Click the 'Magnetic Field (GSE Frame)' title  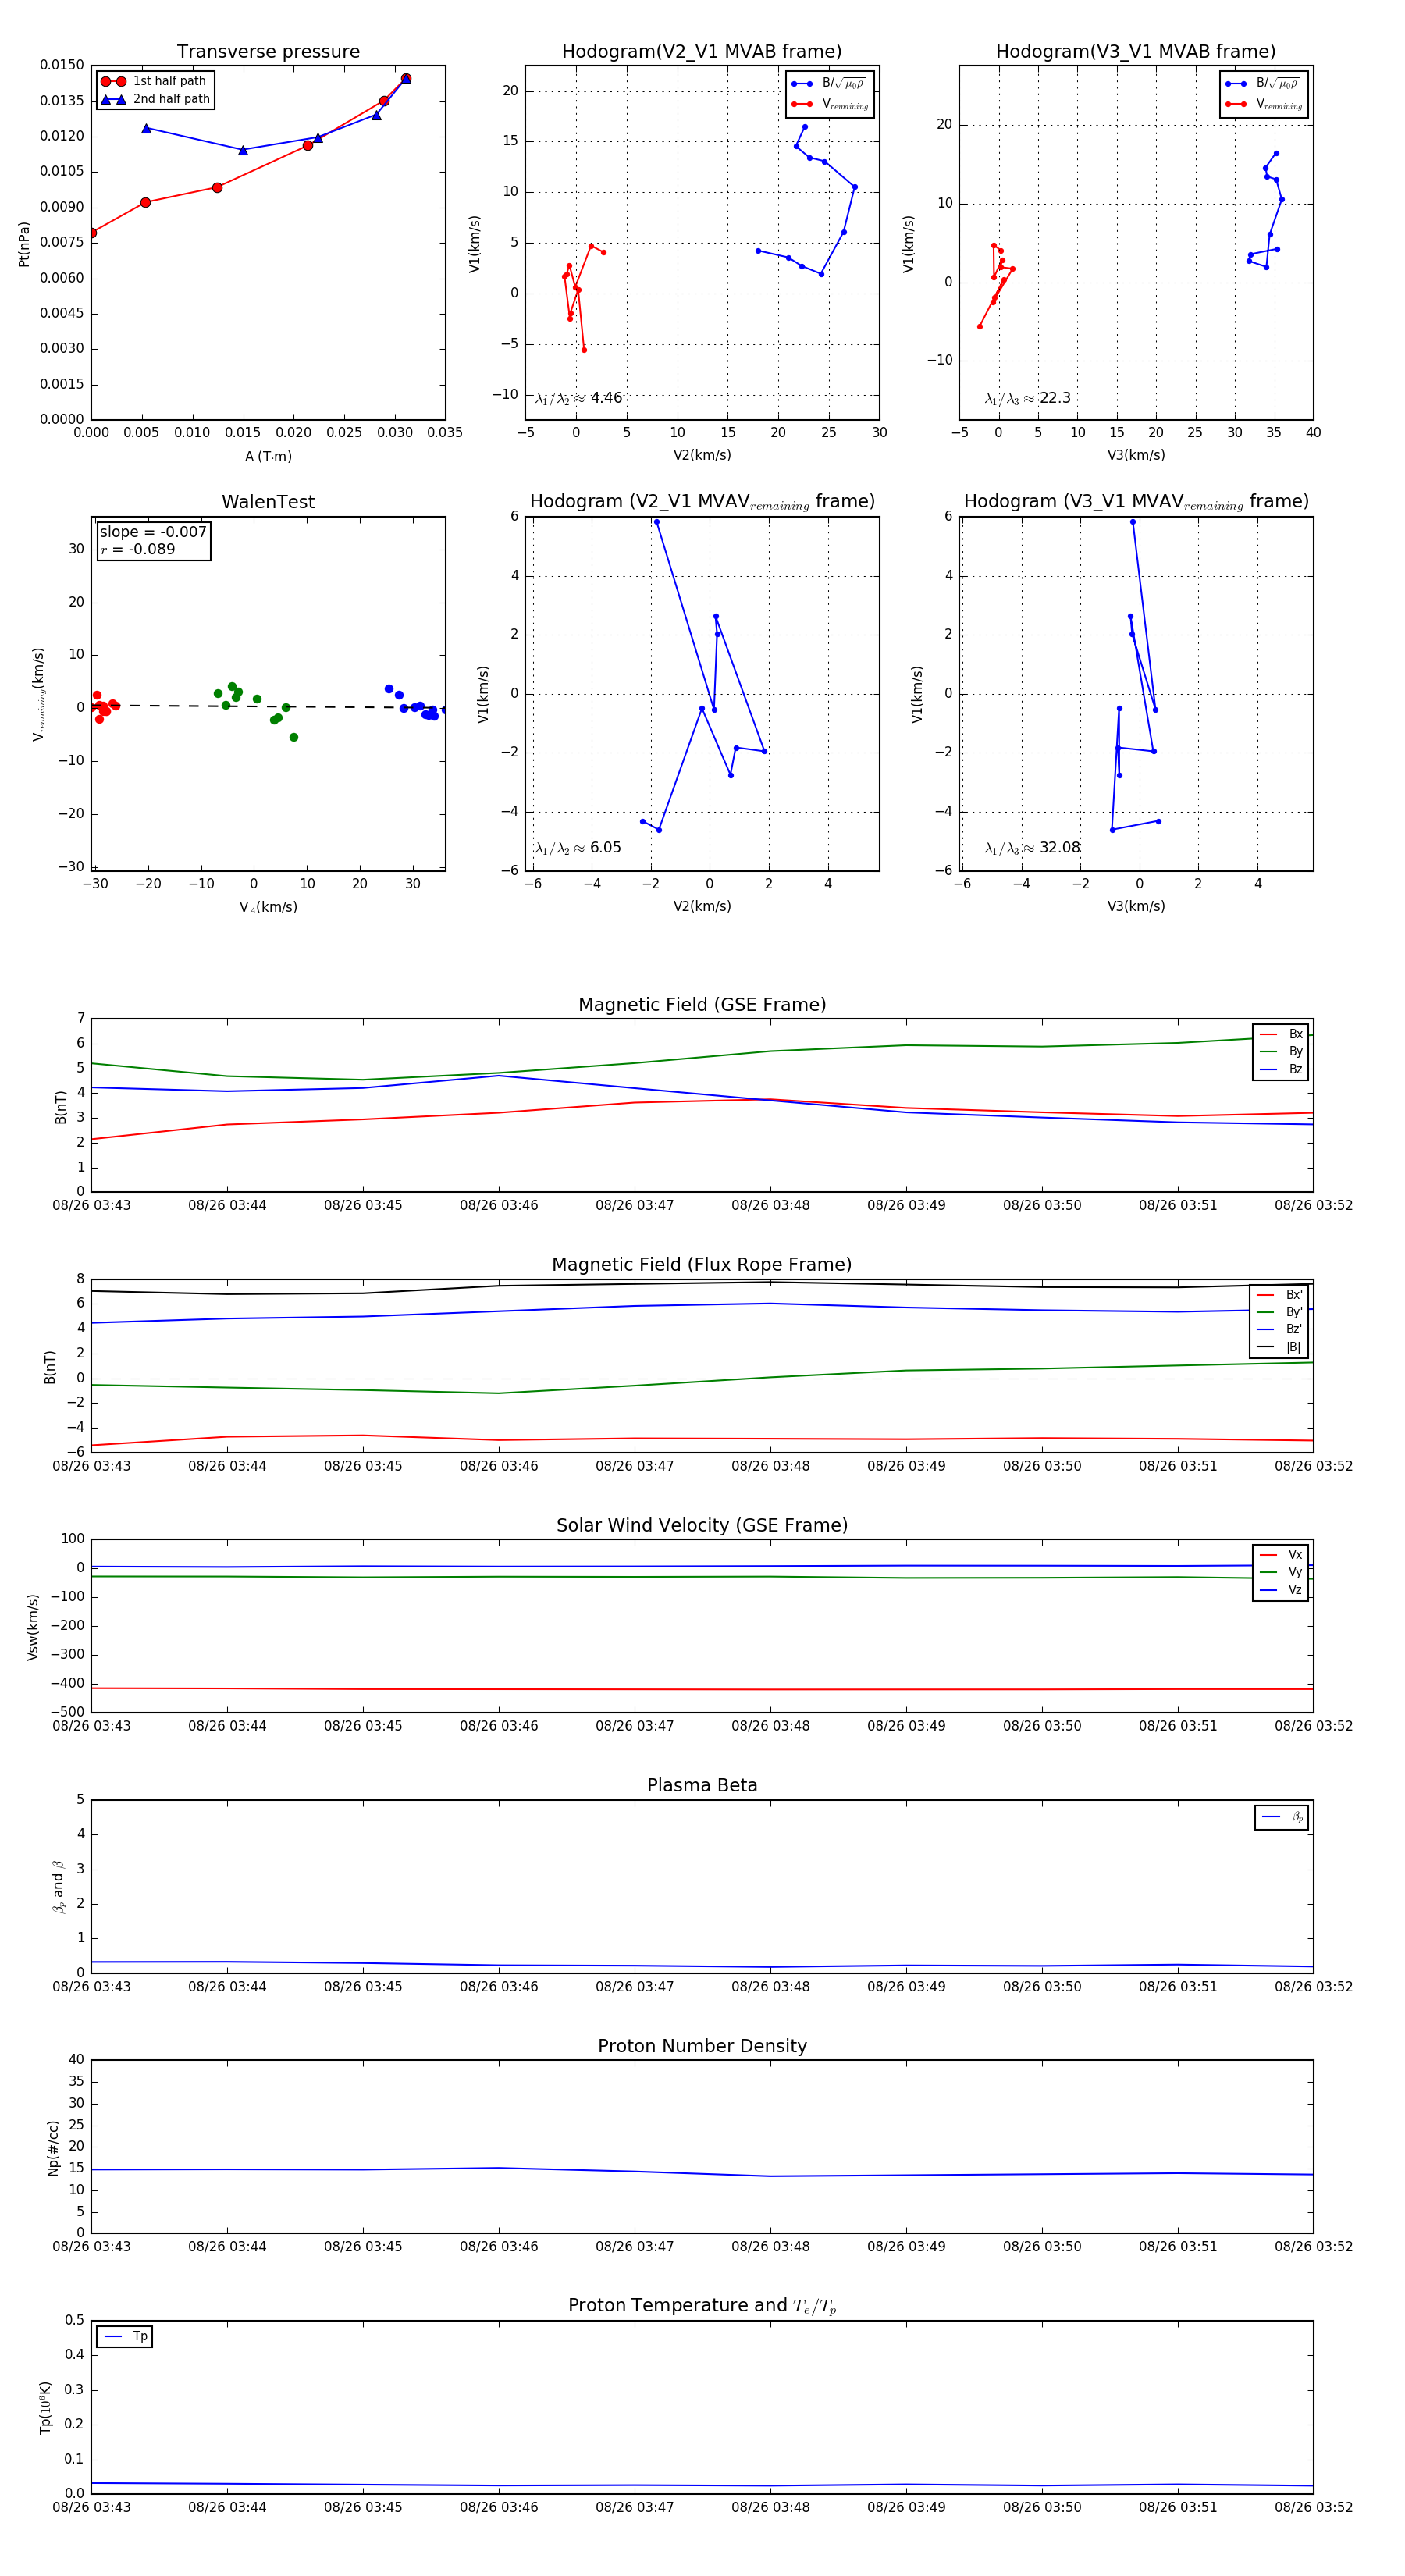(x=702, y=1005)
